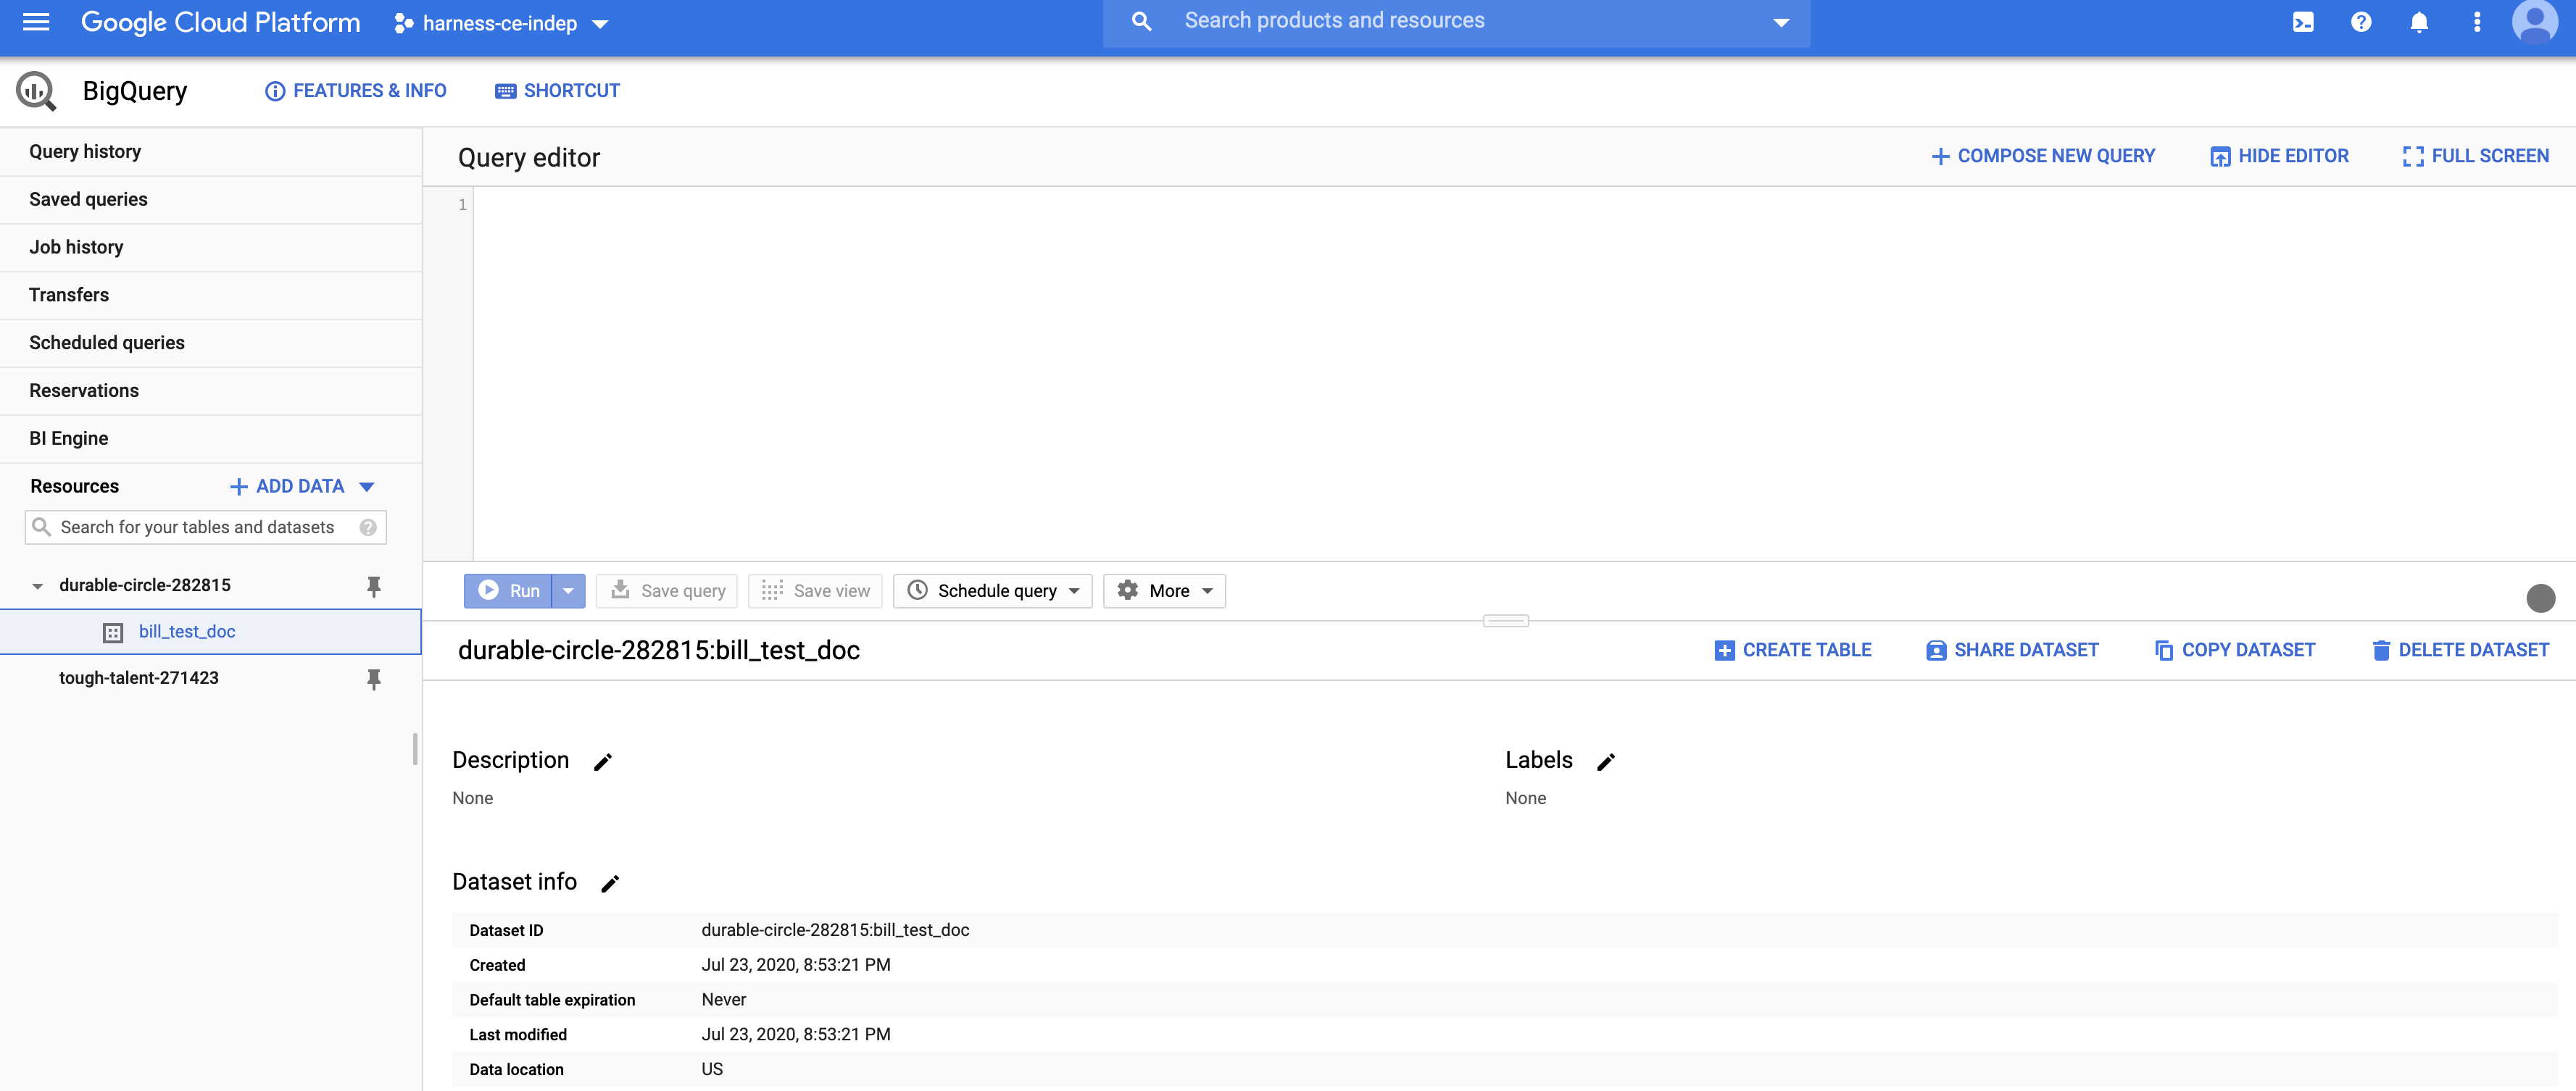This screenshot has height=1091, width=2576.
Task: Click the help icon in resources search
Action: (x=368, y=527)
